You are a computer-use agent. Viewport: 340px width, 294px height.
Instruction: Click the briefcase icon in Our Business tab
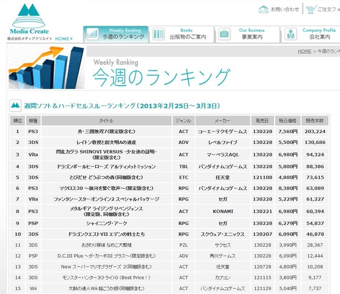[x=224, y=34]
